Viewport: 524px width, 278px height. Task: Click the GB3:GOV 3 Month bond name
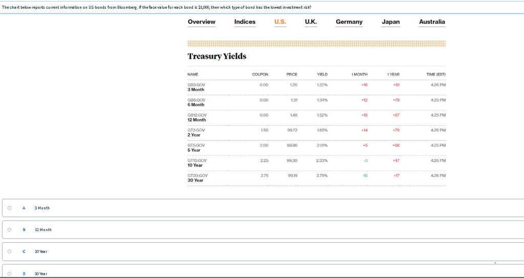point(196,87)
